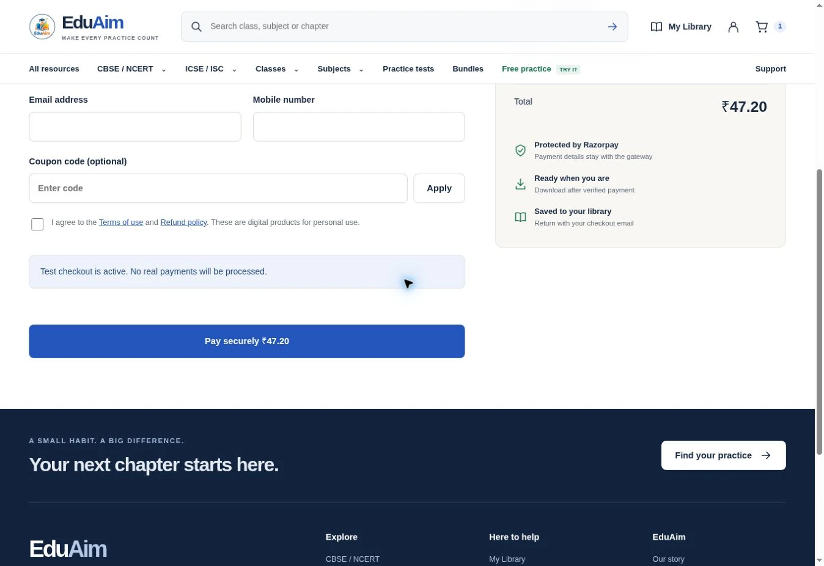Open the user account icon
824x566 pixels.
pyautogui.click(x=734, y=27)
